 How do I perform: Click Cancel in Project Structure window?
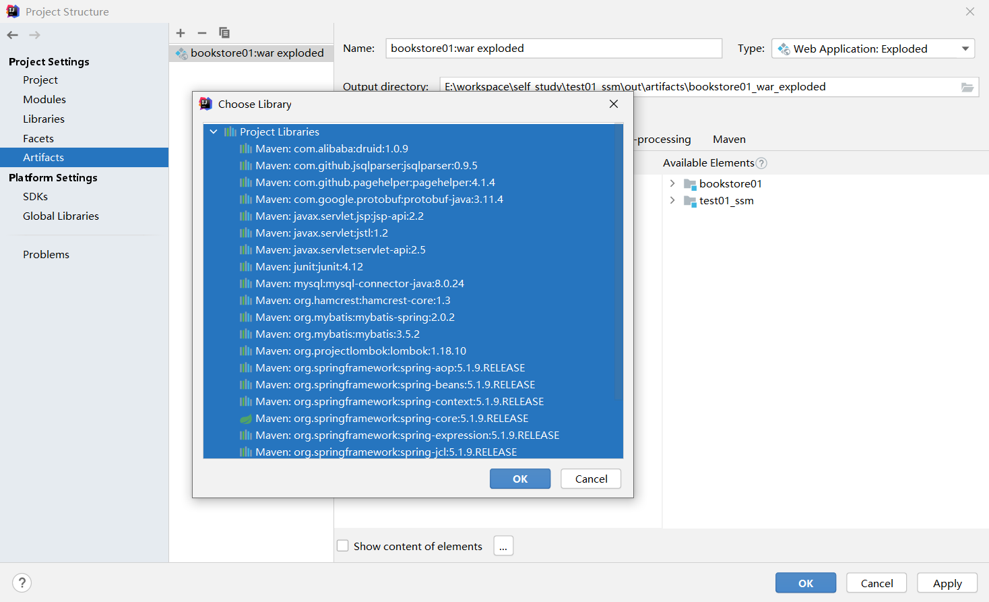[x=876, y=583]
